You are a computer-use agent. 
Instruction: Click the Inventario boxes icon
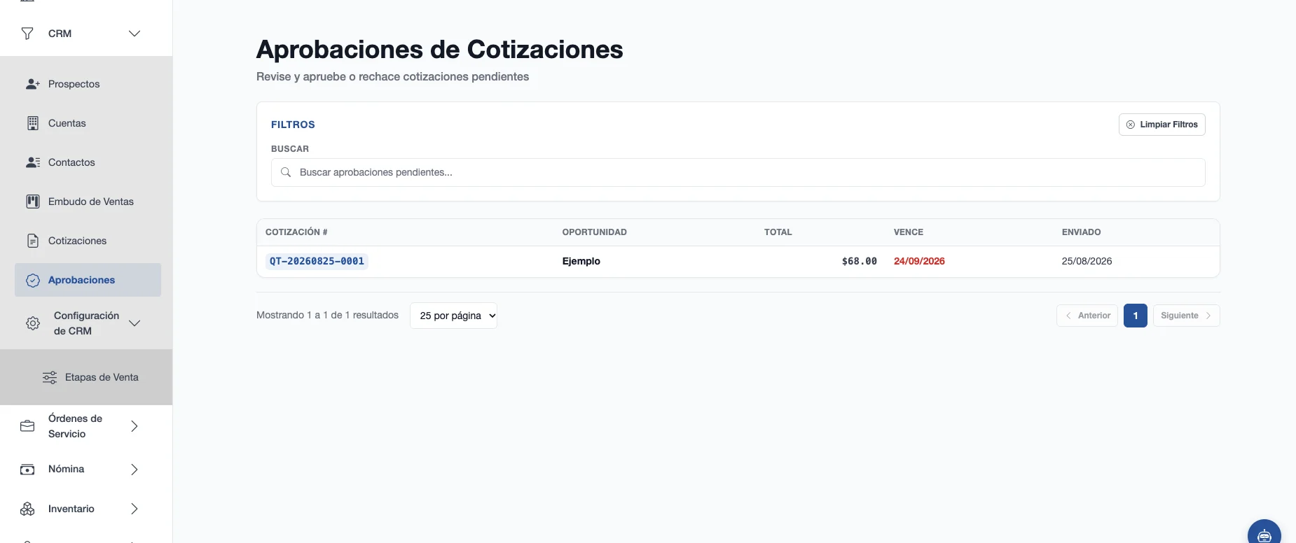click(27, 509)
